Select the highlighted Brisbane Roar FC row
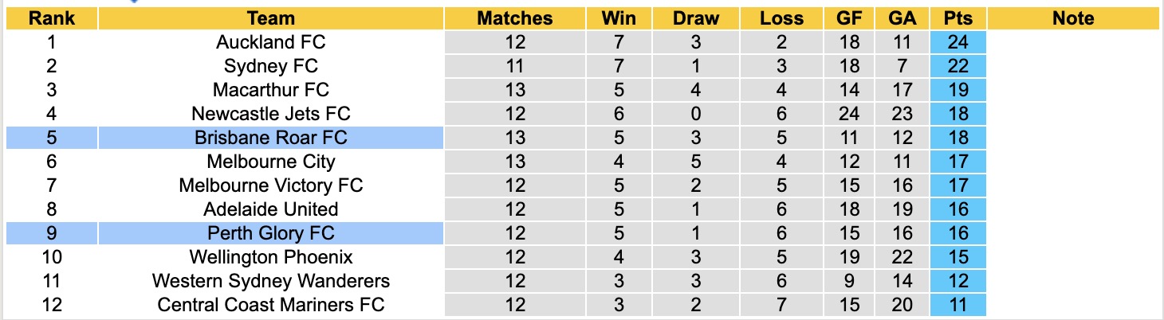Viewport: 1164px width, 320px height. click(x=271, y=138)
